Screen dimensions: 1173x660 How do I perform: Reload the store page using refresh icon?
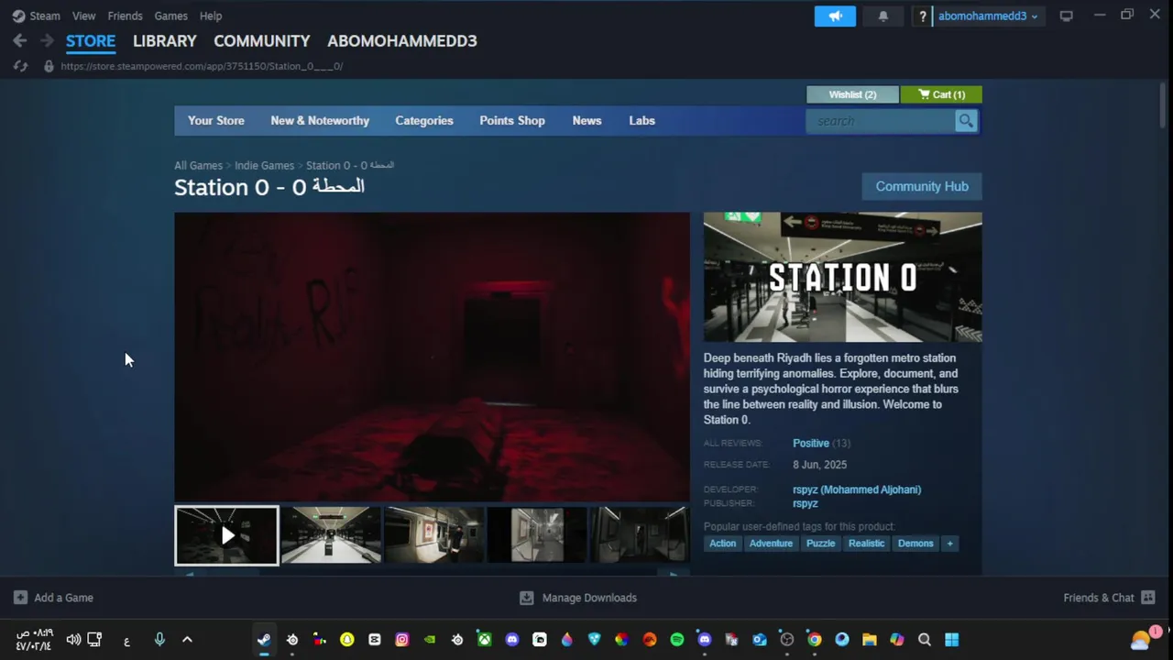click(20, 66)
